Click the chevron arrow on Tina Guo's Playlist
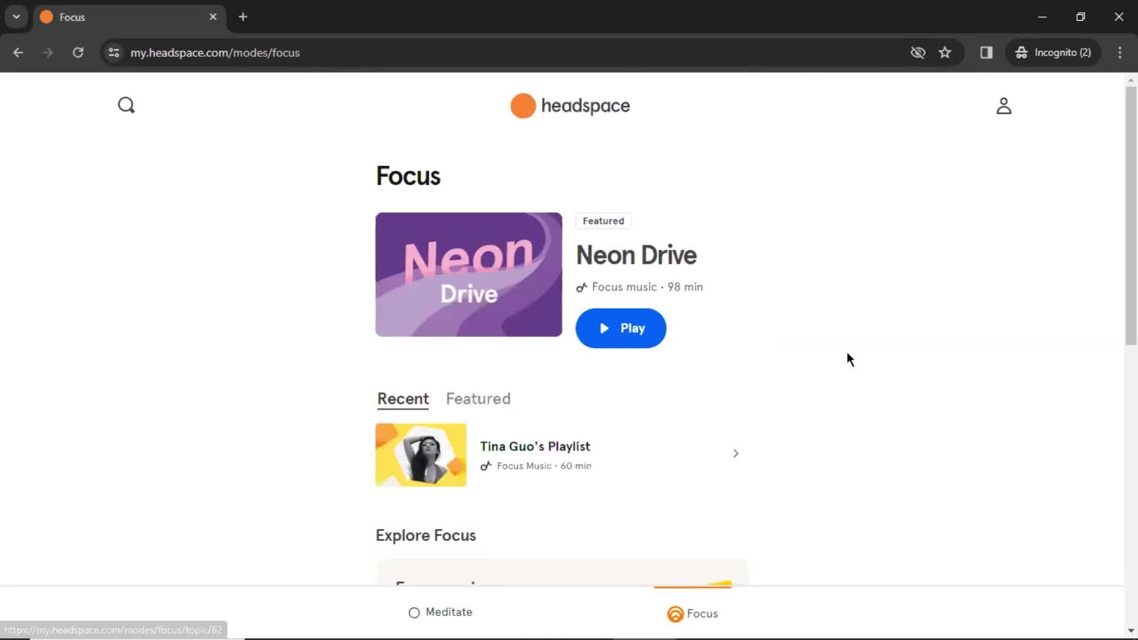 pos(735,453)
